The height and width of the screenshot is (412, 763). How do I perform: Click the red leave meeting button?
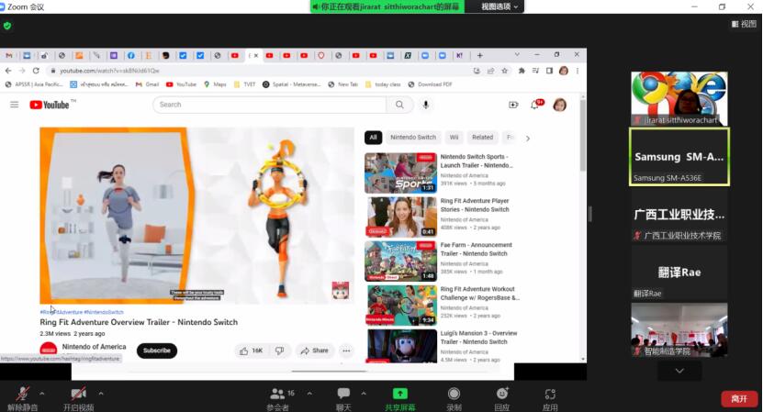(739, 399)
